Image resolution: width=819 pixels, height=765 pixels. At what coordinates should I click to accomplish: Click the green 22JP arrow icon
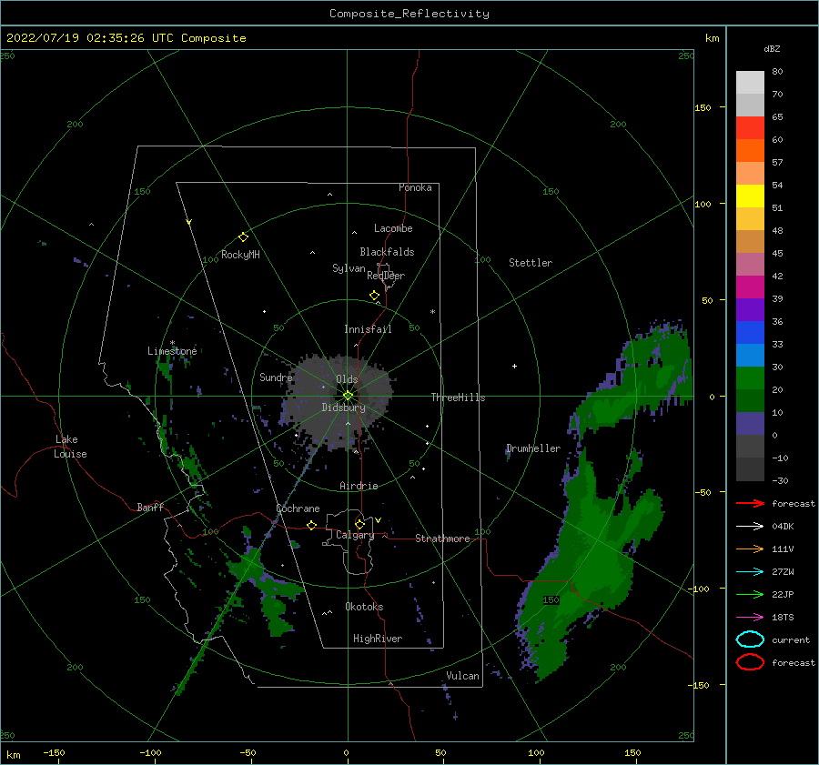pos(750,594)
